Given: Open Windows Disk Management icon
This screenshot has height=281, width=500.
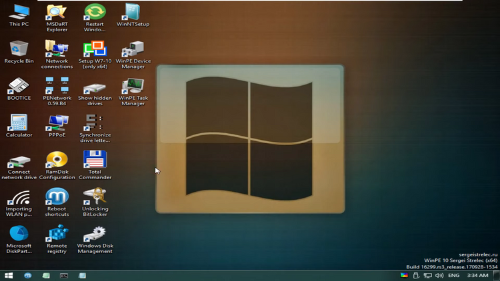Looking at the screenshot, I should click(x=95, y=240).
